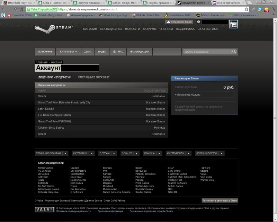Bookmark page with the star icon
Screen dimensions: 277x222
point(247,9)
